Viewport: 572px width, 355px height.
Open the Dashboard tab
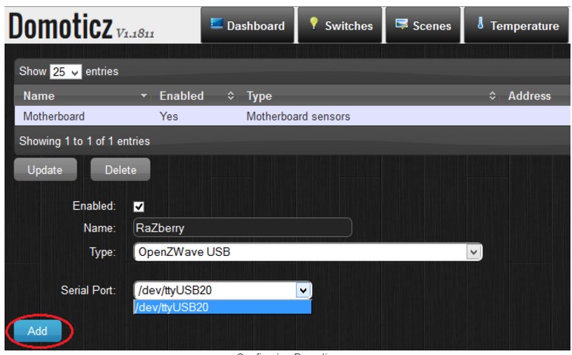[247, 26]
